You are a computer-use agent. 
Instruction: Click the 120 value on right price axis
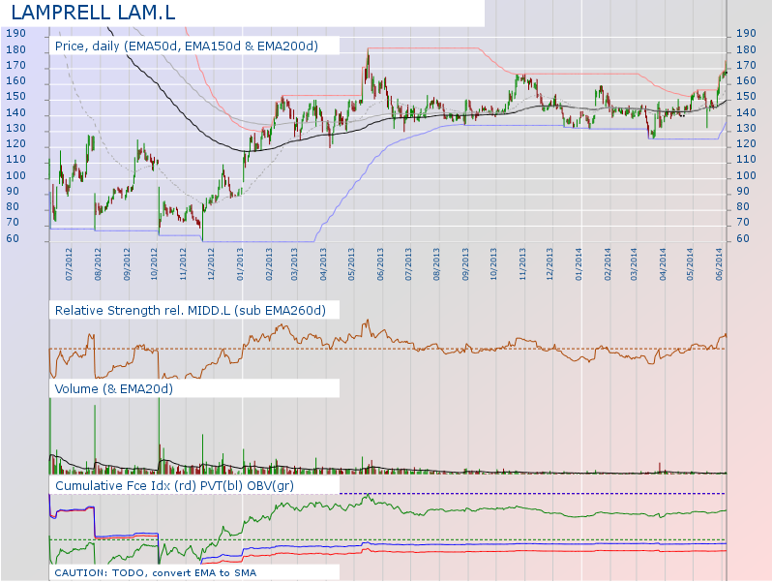click(x=746, y=144)
